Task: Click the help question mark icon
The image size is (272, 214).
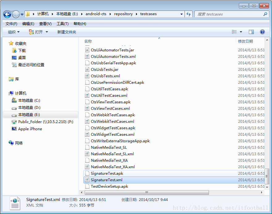Action: point(262,32)
